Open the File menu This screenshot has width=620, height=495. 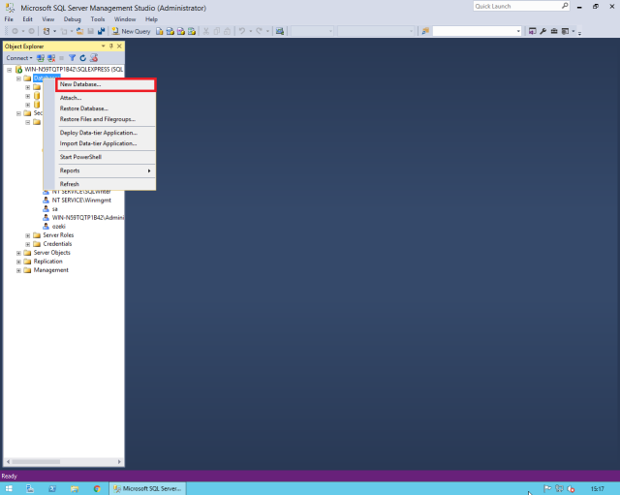point(9,19)
